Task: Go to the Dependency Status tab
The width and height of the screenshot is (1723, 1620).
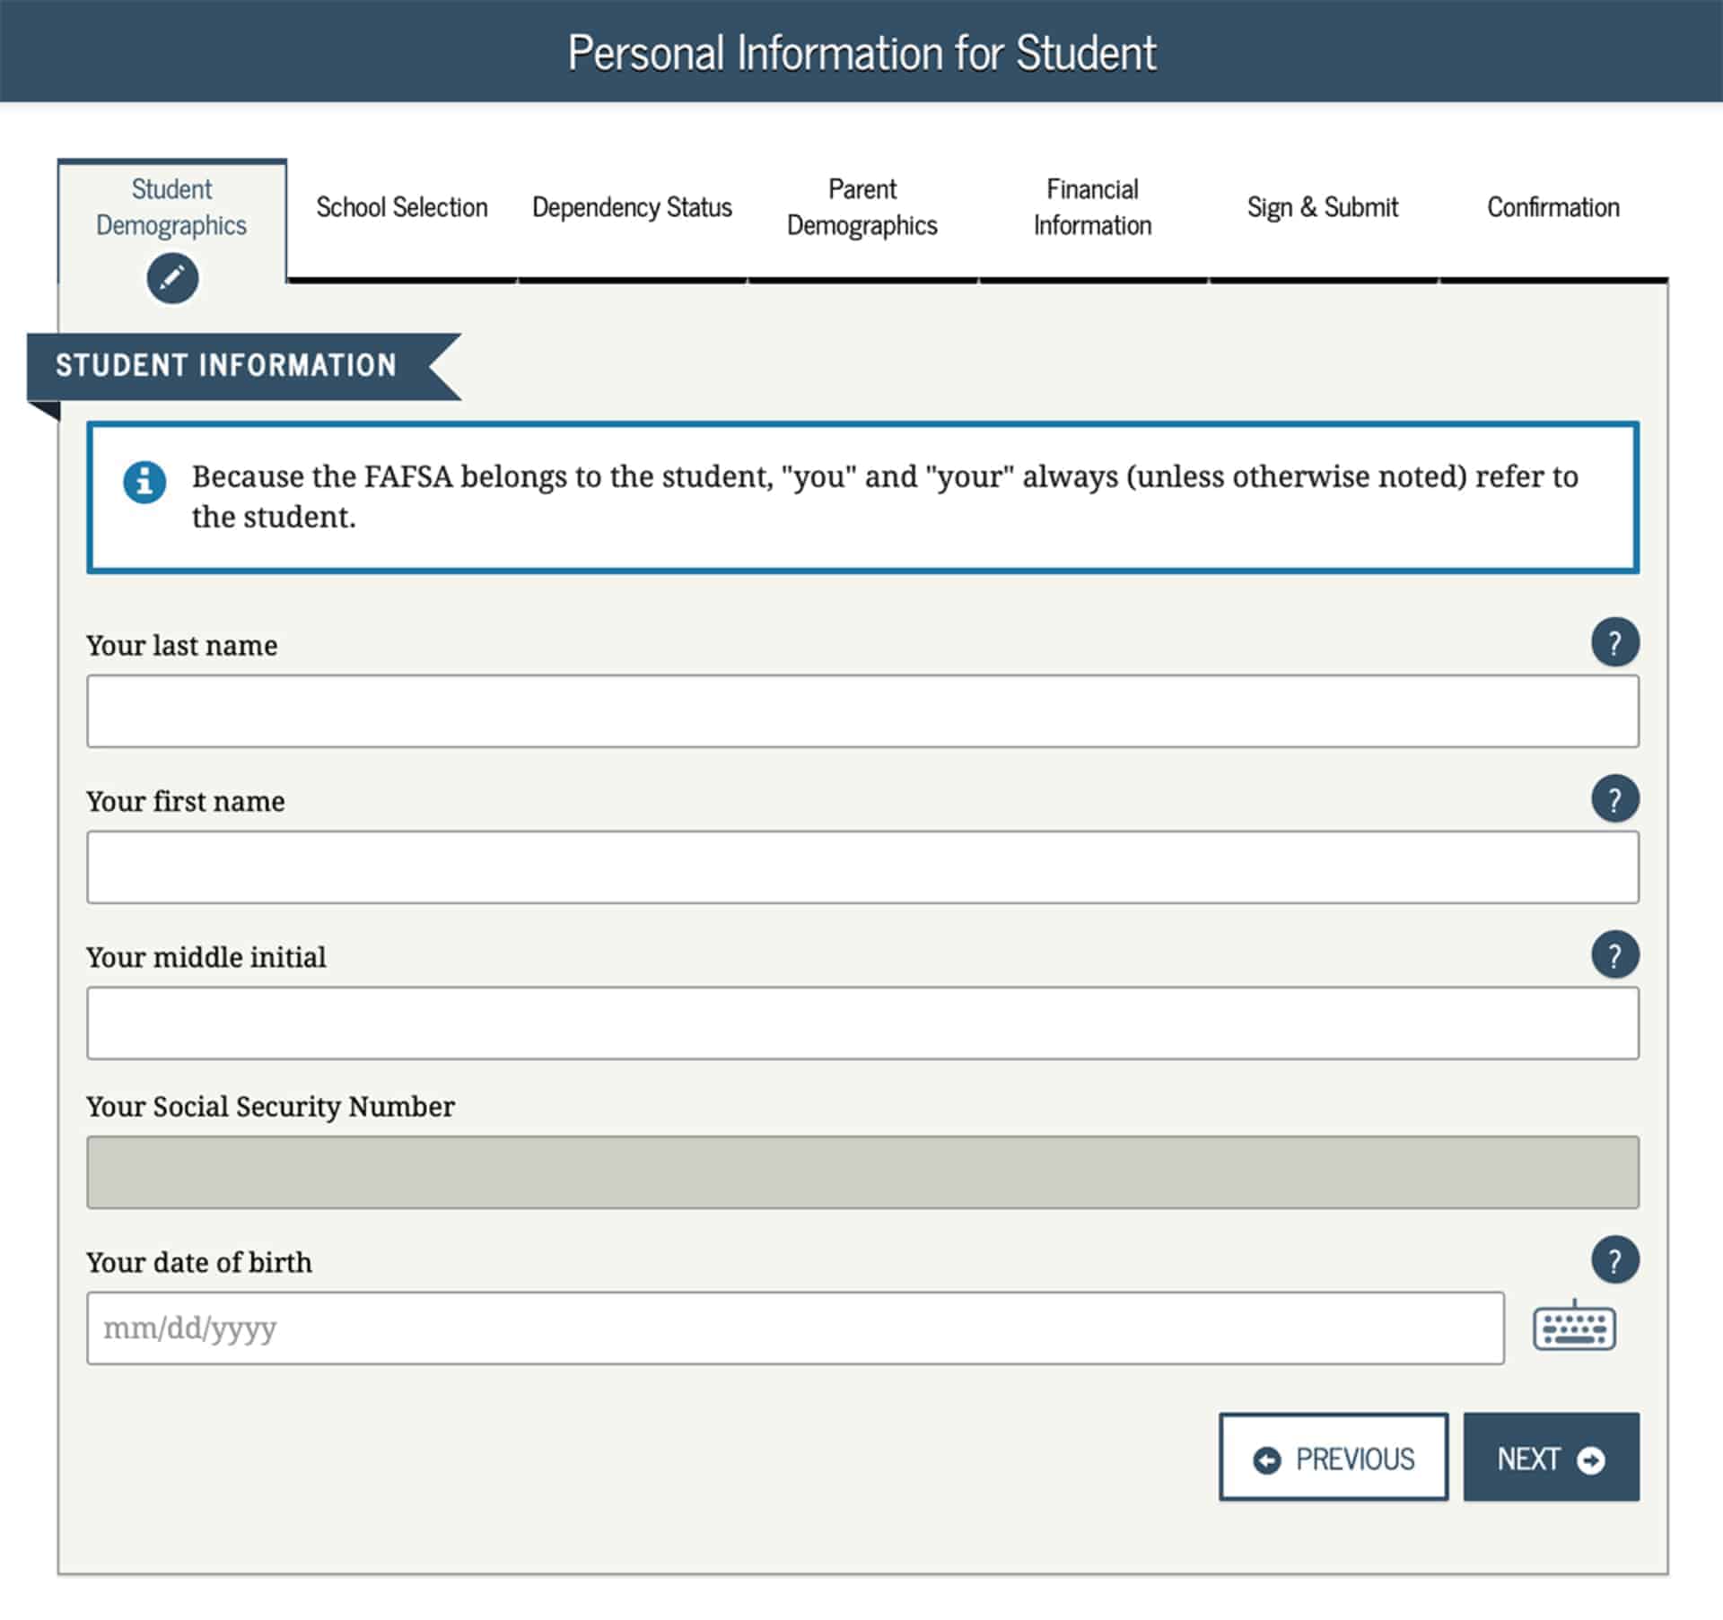Action: (632, 207)
